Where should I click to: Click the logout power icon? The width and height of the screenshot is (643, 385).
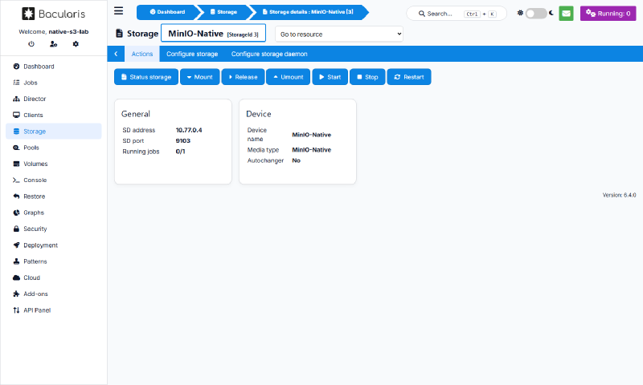[x=31, y=44]
